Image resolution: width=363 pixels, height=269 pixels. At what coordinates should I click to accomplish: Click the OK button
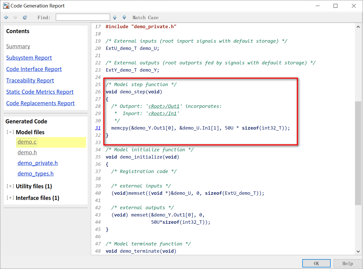click(x=316, y=263)
